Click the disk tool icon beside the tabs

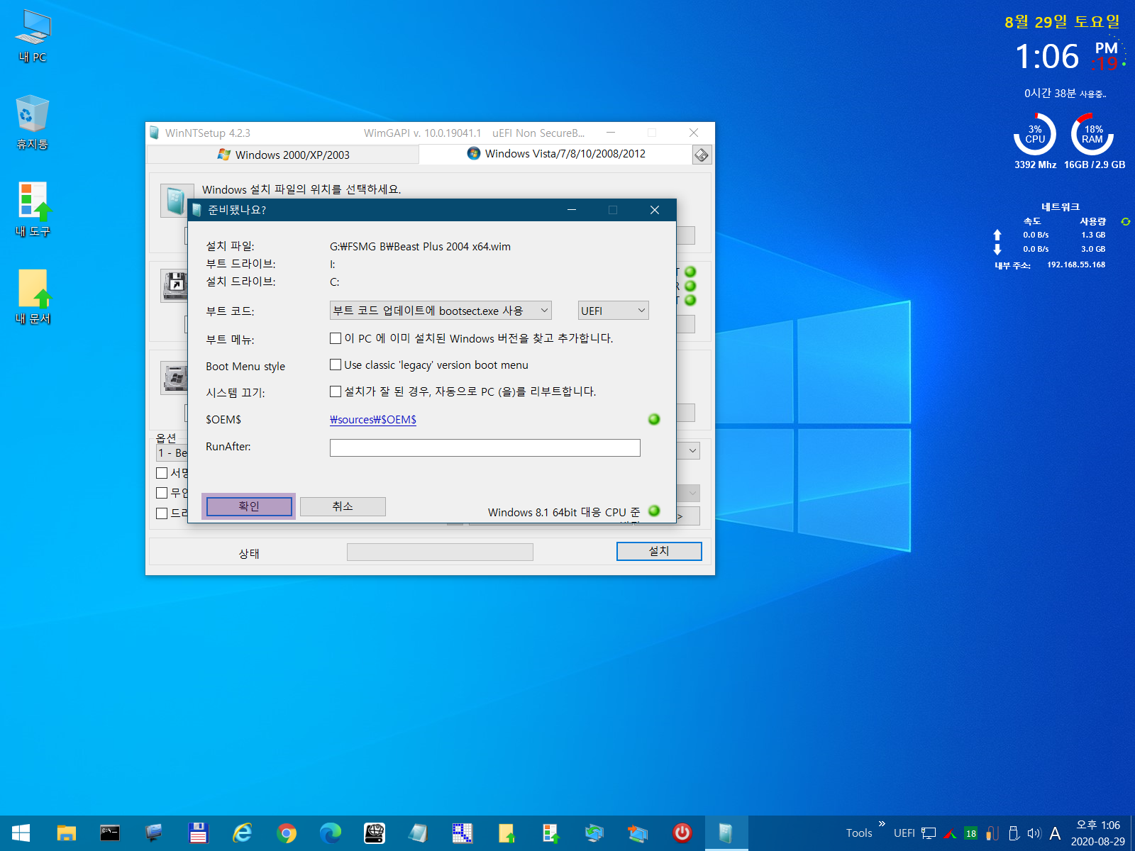coord(702,155)
